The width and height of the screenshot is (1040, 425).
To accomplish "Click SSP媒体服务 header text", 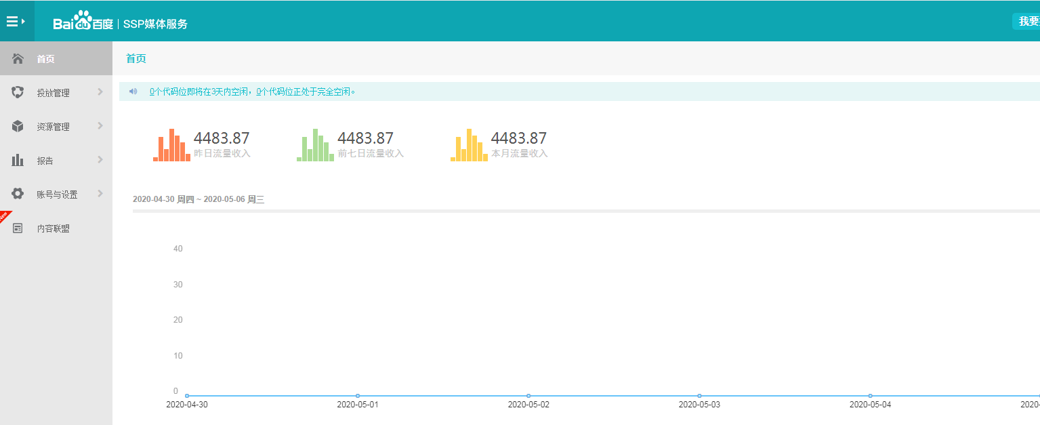I will click(x=155, y=24).
